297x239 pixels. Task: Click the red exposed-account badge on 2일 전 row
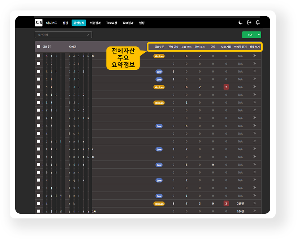[226, 203]
